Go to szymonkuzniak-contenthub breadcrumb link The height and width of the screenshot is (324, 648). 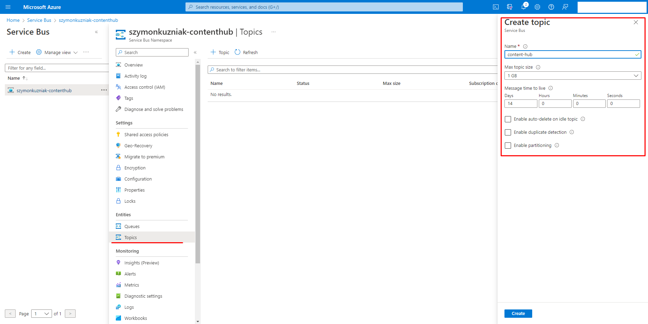pos(88,20)
